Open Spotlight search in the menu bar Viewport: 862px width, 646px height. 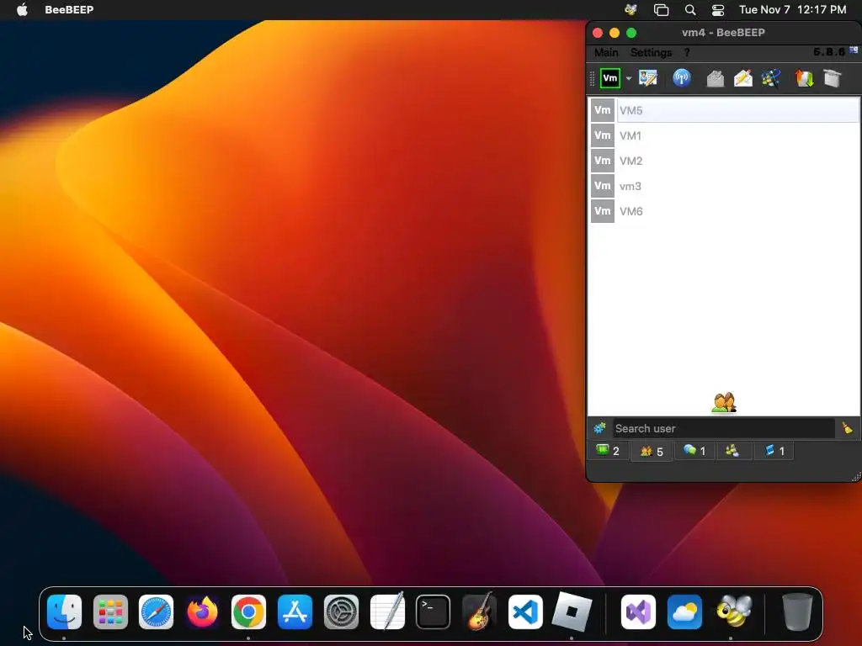click(x=690, y=9)
